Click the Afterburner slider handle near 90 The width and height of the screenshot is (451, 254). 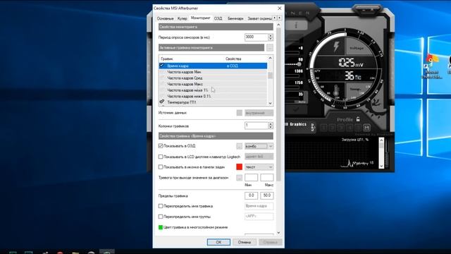pyautogui.click(x=299, y=64)
